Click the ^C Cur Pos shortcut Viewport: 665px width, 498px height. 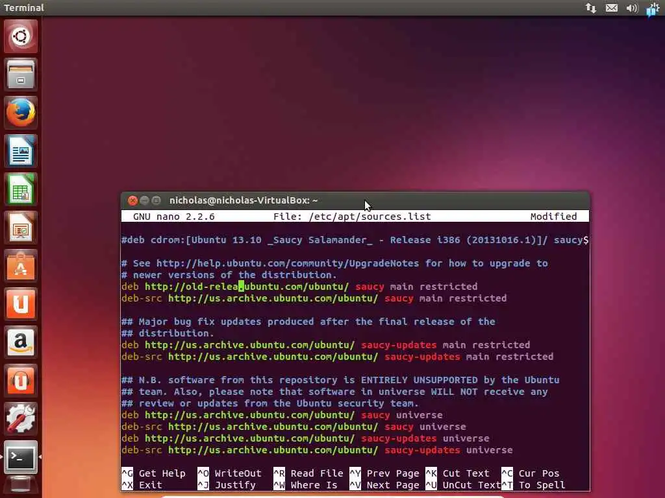coord(531,473)
